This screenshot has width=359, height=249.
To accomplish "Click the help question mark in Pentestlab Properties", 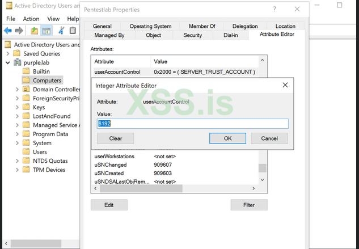I will [274, 9].
